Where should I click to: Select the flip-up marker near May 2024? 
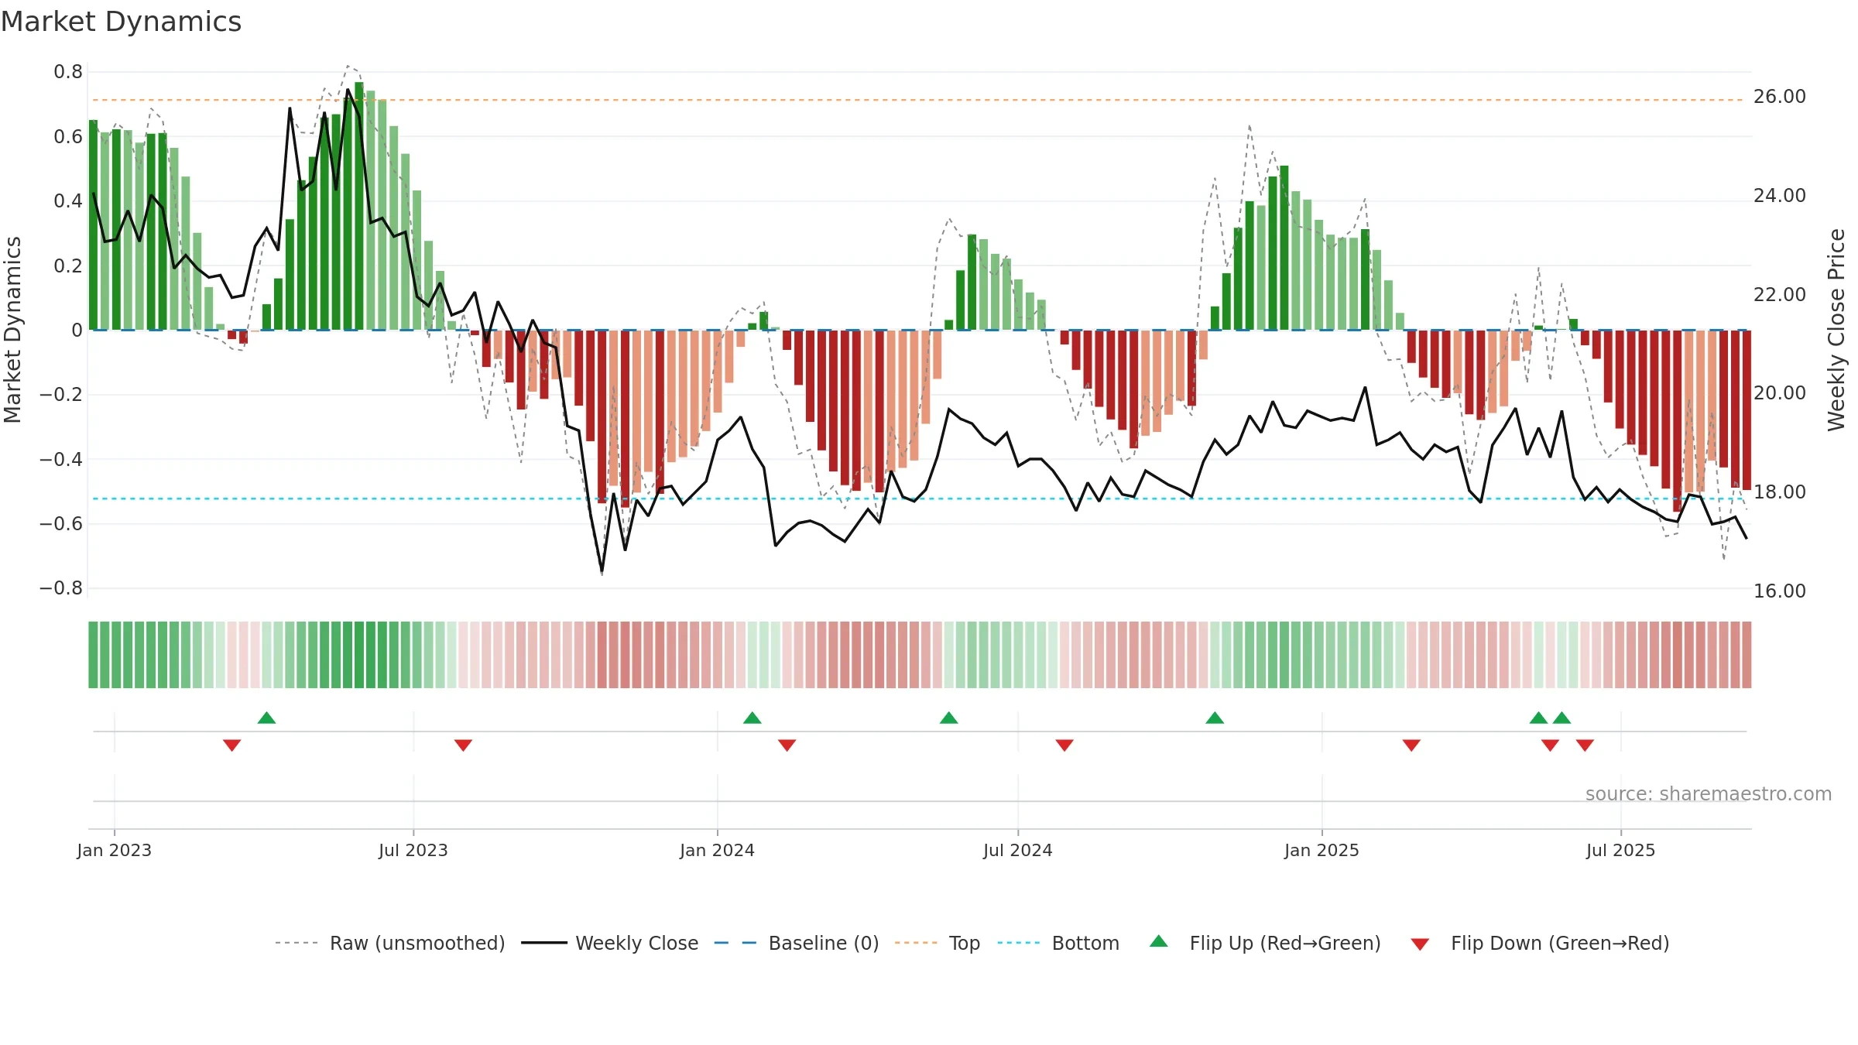(x=949, y=718)
